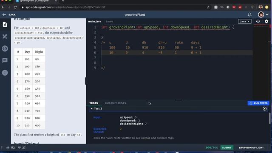Bookmark this page with the star
Viewport: 272px width, 153px height.
coord(208,7)
